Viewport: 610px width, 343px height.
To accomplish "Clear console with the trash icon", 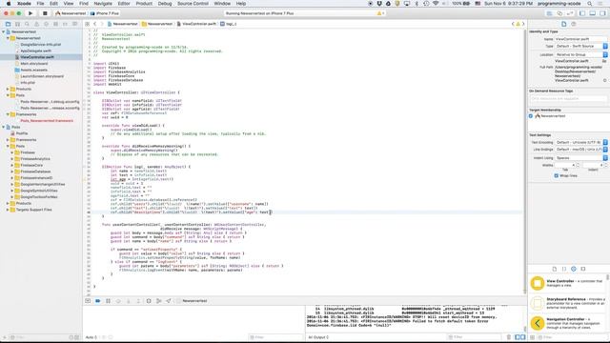I will [508, 337].
